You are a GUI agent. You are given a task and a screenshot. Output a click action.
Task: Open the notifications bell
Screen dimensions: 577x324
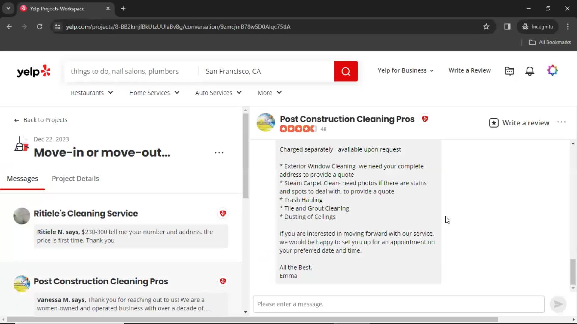530,71
